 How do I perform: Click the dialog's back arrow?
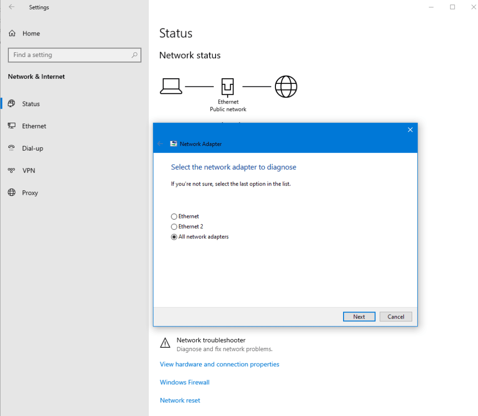pyautogui.click(x=161, y=144)
